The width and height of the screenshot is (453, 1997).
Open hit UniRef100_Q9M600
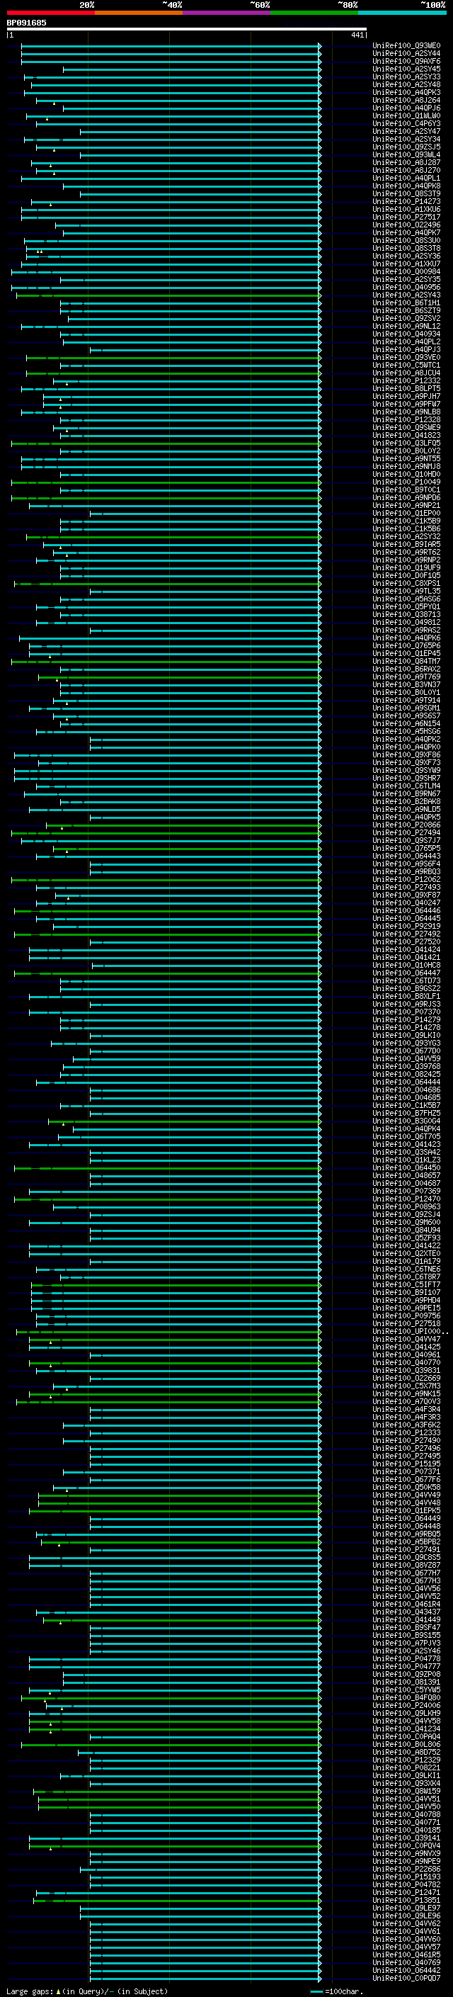click(x=406, y=1223)
